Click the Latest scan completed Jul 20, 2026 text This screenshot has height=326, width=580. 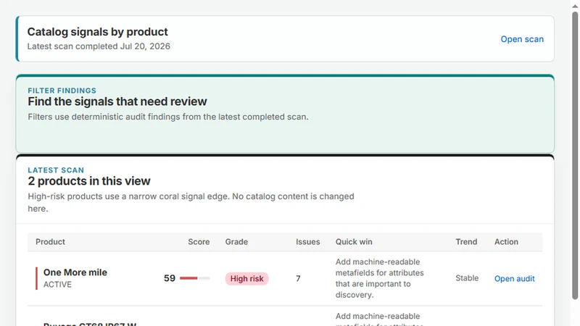tap(99, 46)
